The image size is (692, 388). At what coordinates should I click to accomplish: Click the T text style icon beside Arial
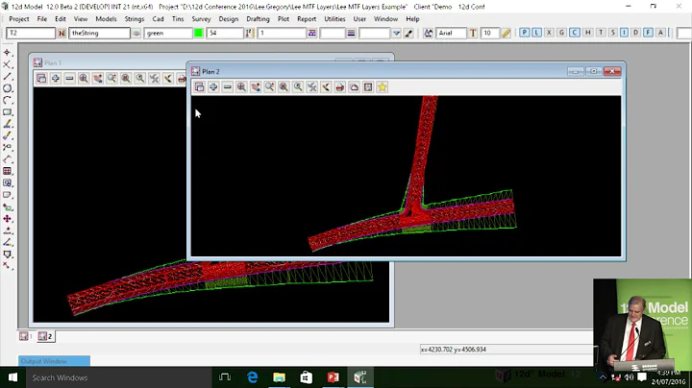pyautogui.click(x=473, y=33)
